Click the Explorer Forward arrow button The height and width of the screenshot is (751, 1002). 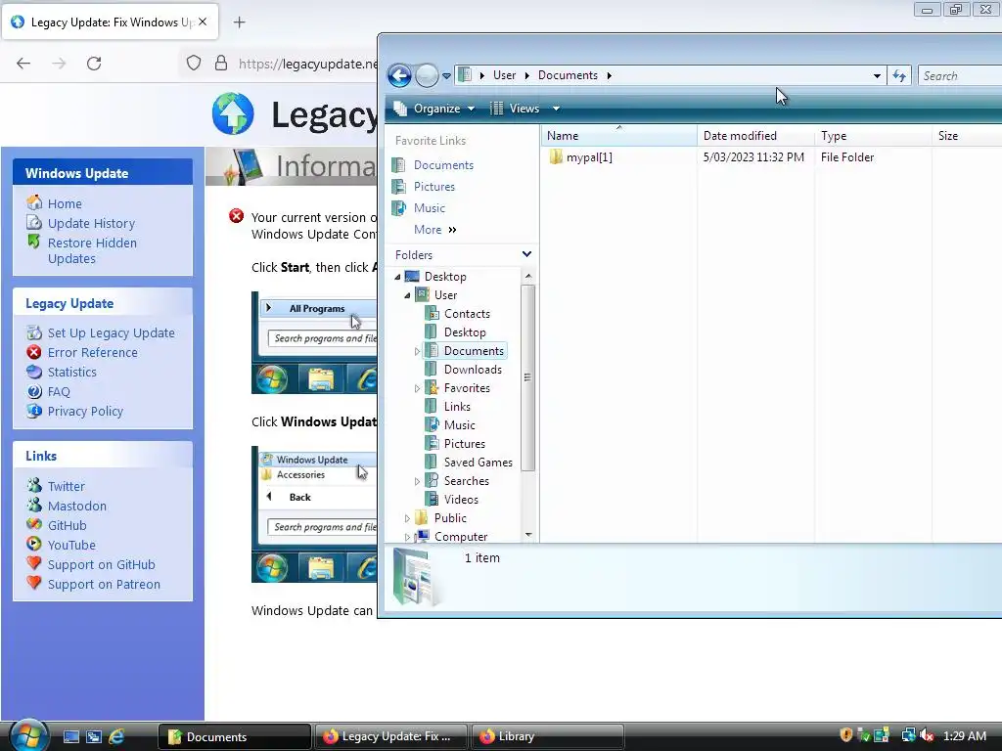[x=427, y=75]
